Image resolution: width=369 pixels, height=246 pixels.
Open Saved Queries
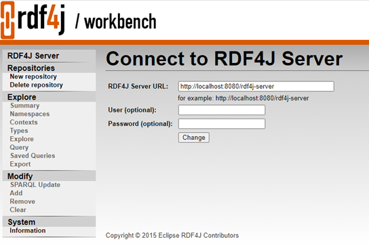pos(33,156)
